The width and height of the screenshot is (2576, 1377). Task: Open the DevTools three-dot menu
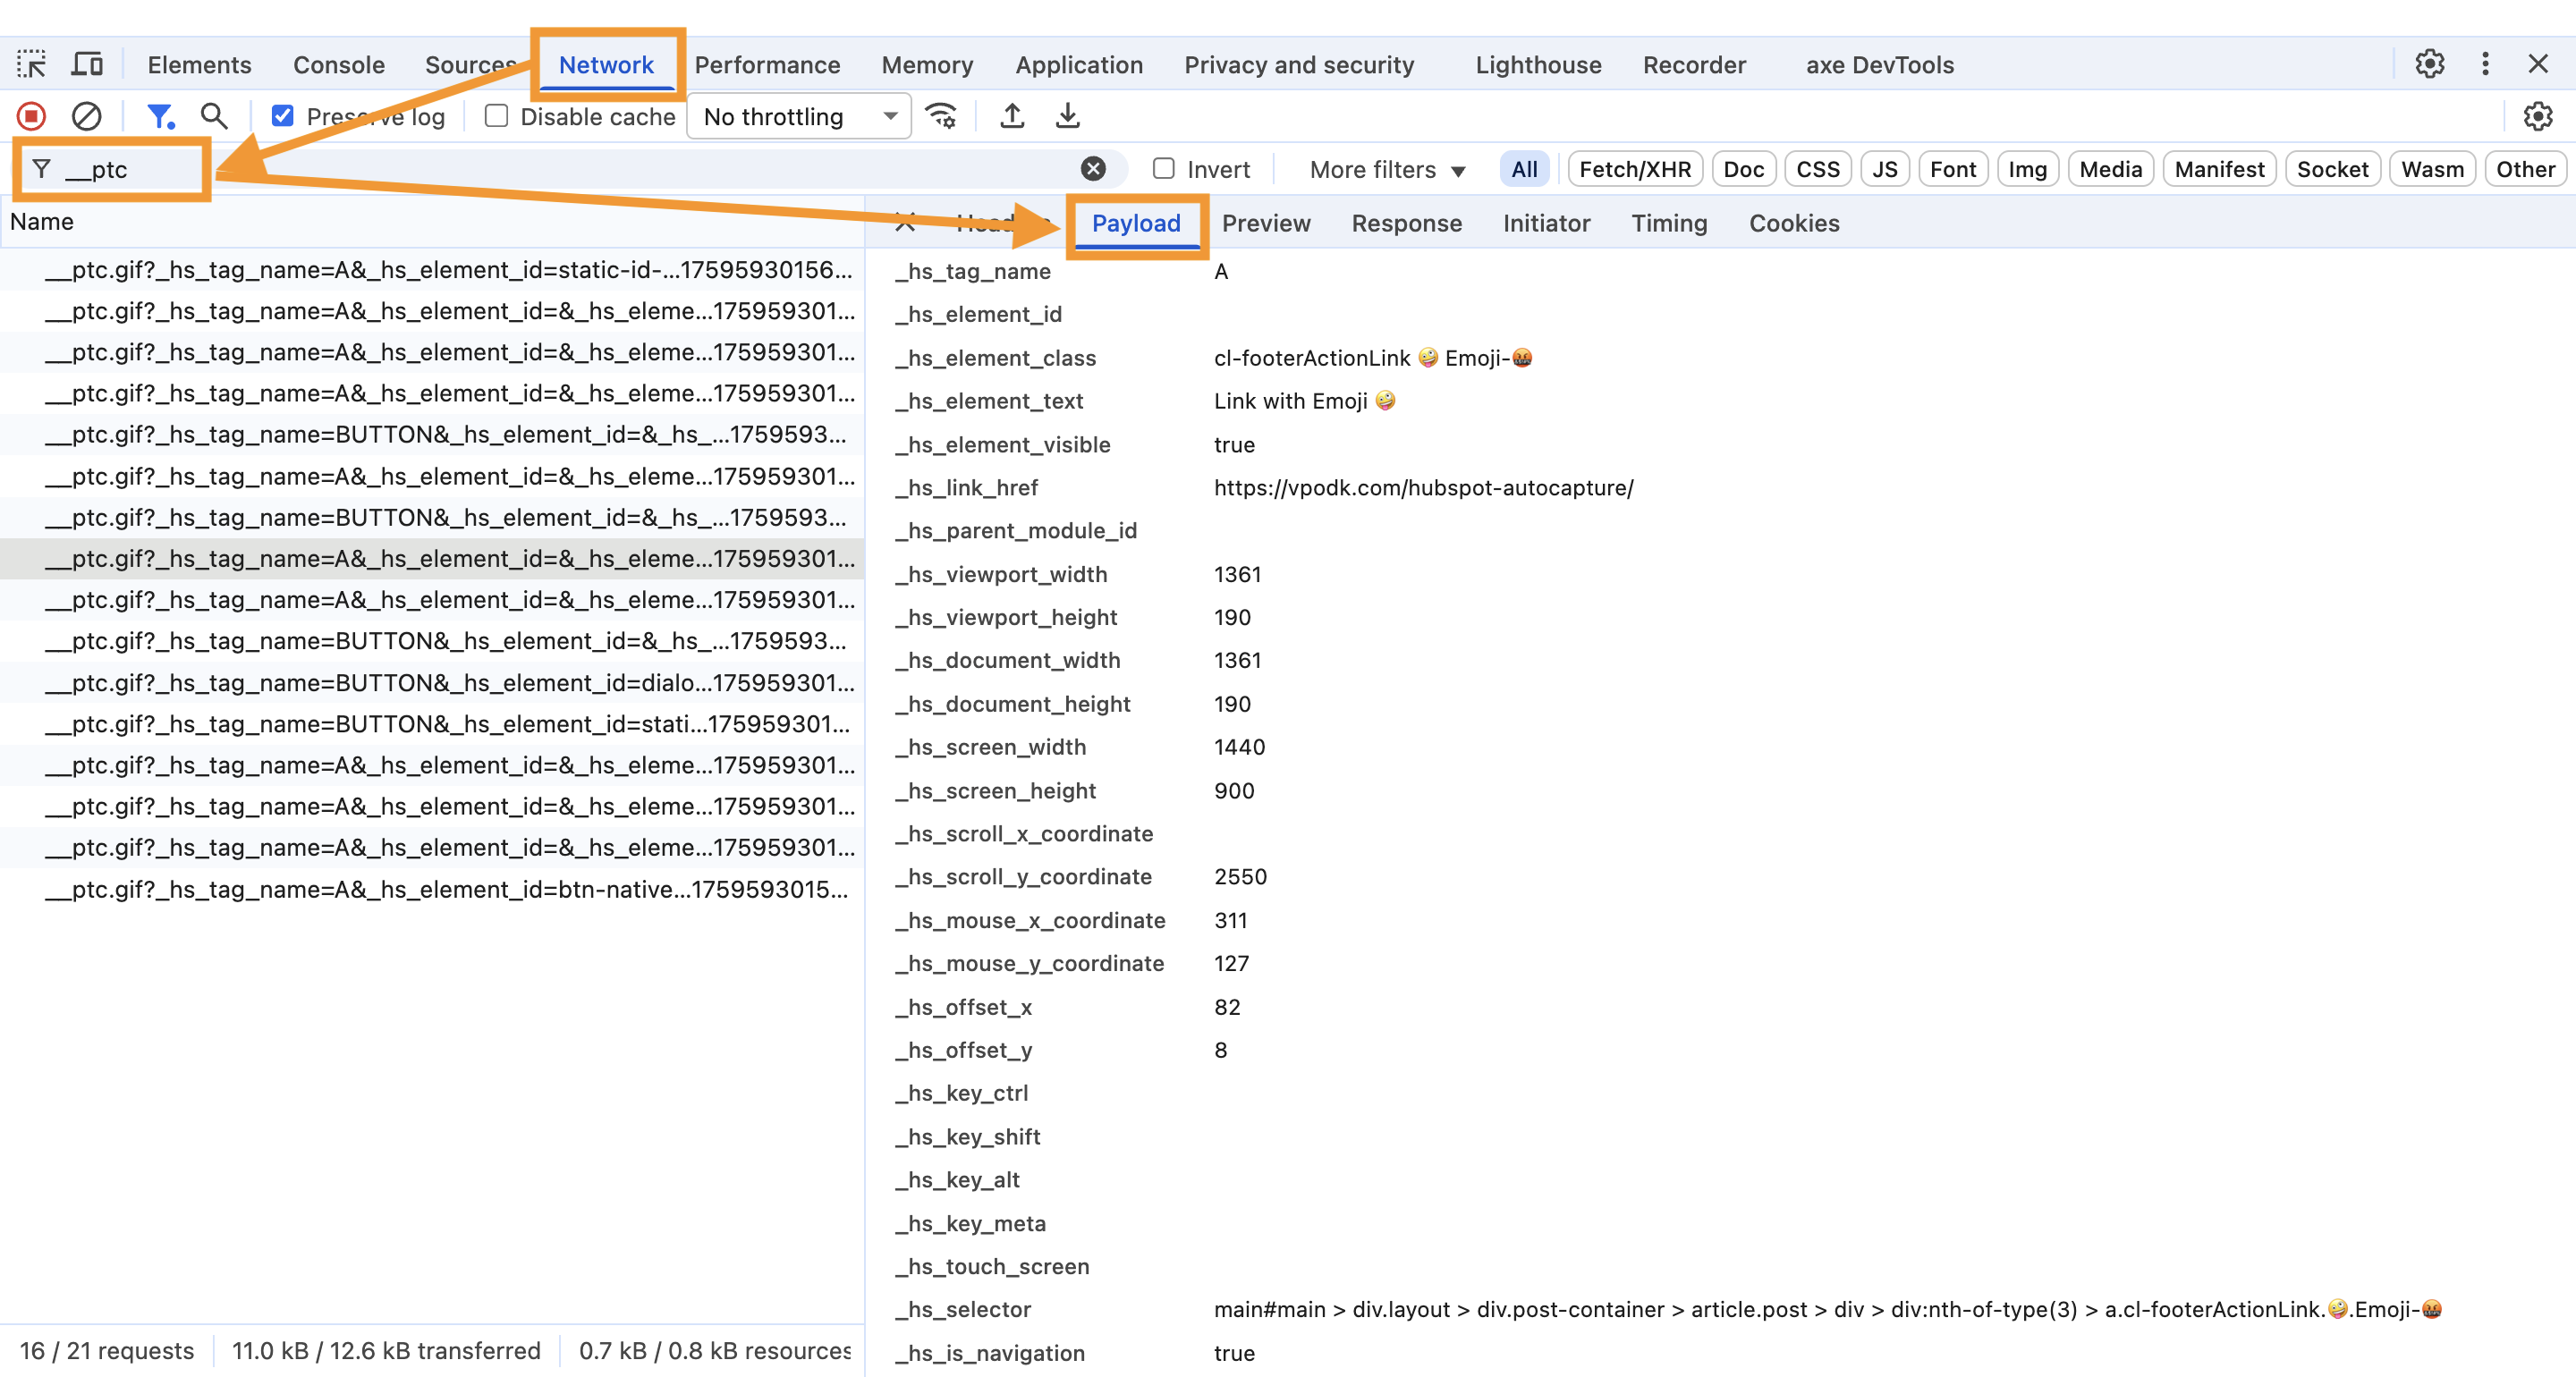[2485, 65]
